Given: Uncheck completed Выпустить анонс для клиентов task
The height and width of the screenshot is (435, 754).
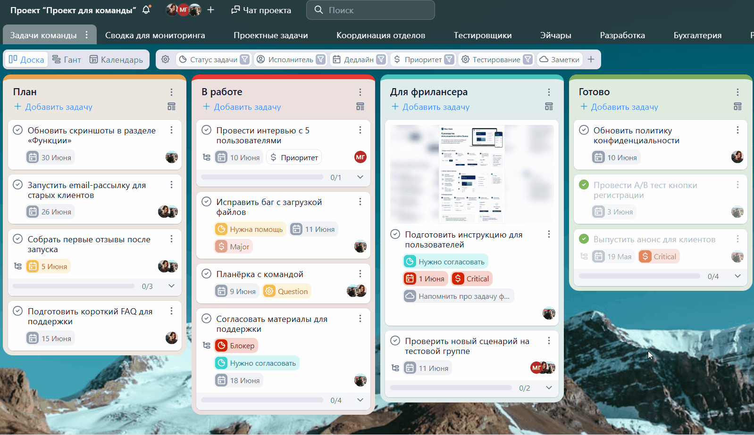Looking at the screenshot, I should (584, 239).
